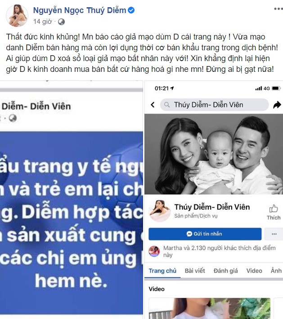Open the Nguyễn Ngọc Thuý Diễm profile name link

point(80,10)
